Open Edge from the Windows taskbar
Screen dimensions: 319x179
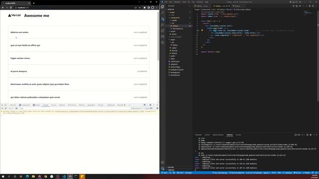coord(27,177)
